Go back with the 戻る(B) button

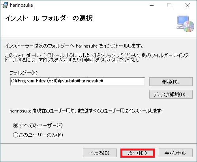(100, 153)
